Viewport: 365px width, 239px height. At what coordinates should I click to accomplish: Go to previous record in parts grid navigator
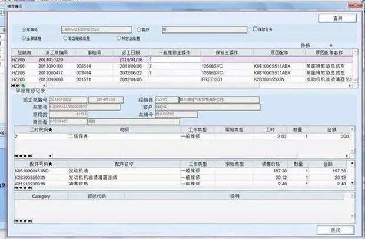[21, 188]
